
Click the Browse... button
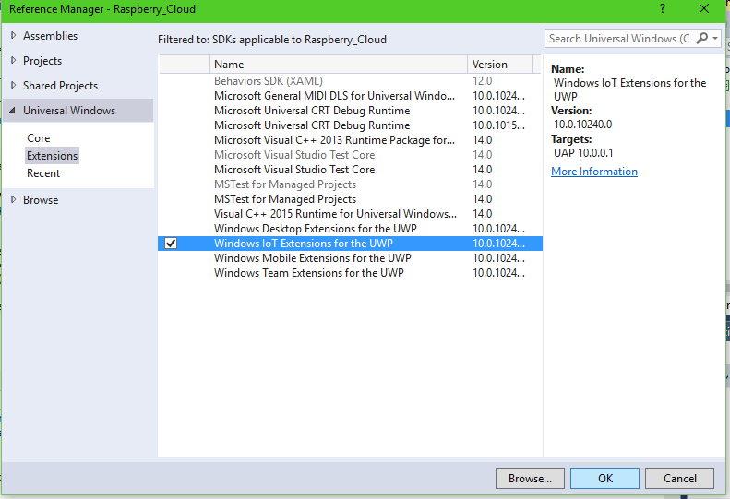point(530,478)
